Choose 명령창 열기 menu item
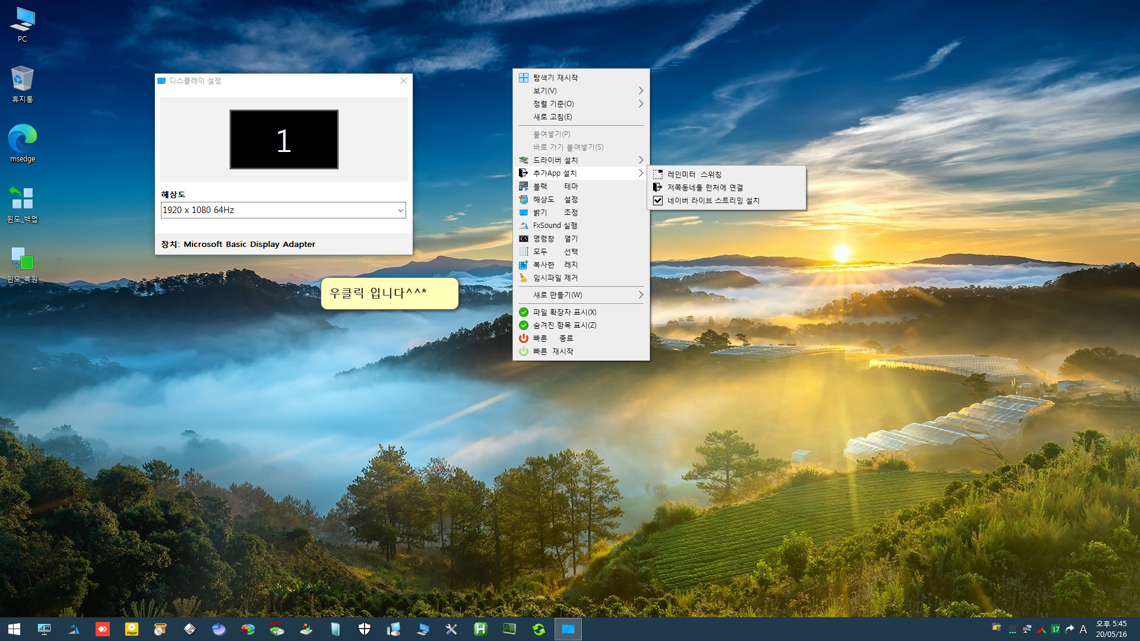1140x641 pixels. 581,239
